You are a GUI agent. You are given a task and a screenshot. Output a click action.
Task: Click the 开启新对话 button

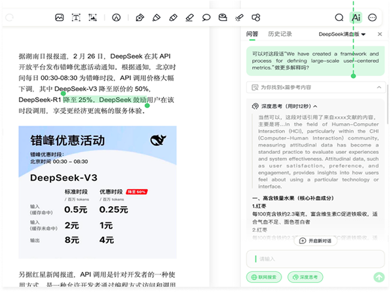pyautogui.click(x=316, y=241)
